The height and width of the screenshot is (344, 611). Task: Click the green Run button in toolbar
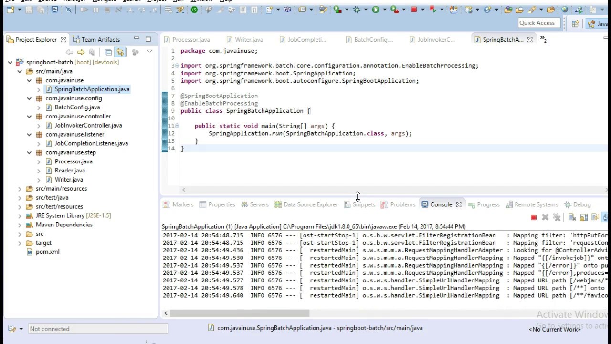click(x=376, y=10)
